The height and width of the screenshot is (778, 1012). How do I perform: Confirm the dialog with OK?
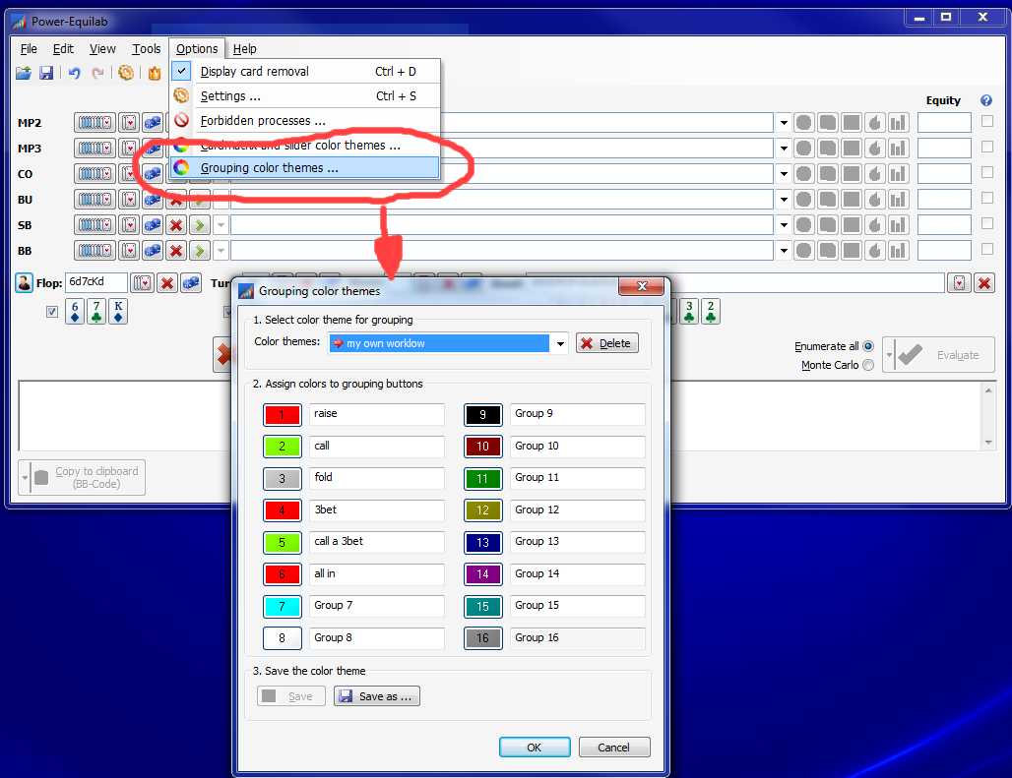pyautogui.click(x=535, y=748)
